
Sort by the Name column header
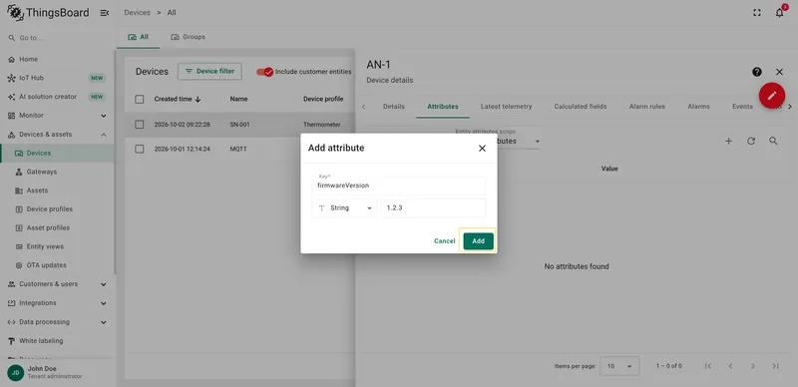tap(238, 100)
